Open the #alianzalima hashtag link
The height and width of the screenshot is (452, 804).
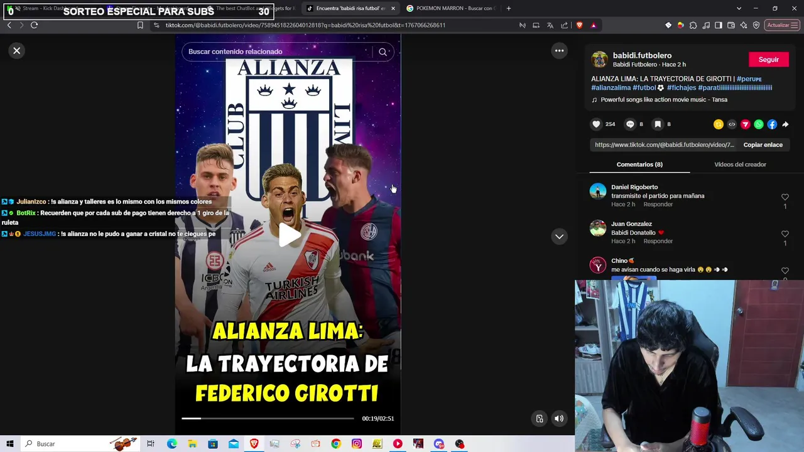pos(611,88)
